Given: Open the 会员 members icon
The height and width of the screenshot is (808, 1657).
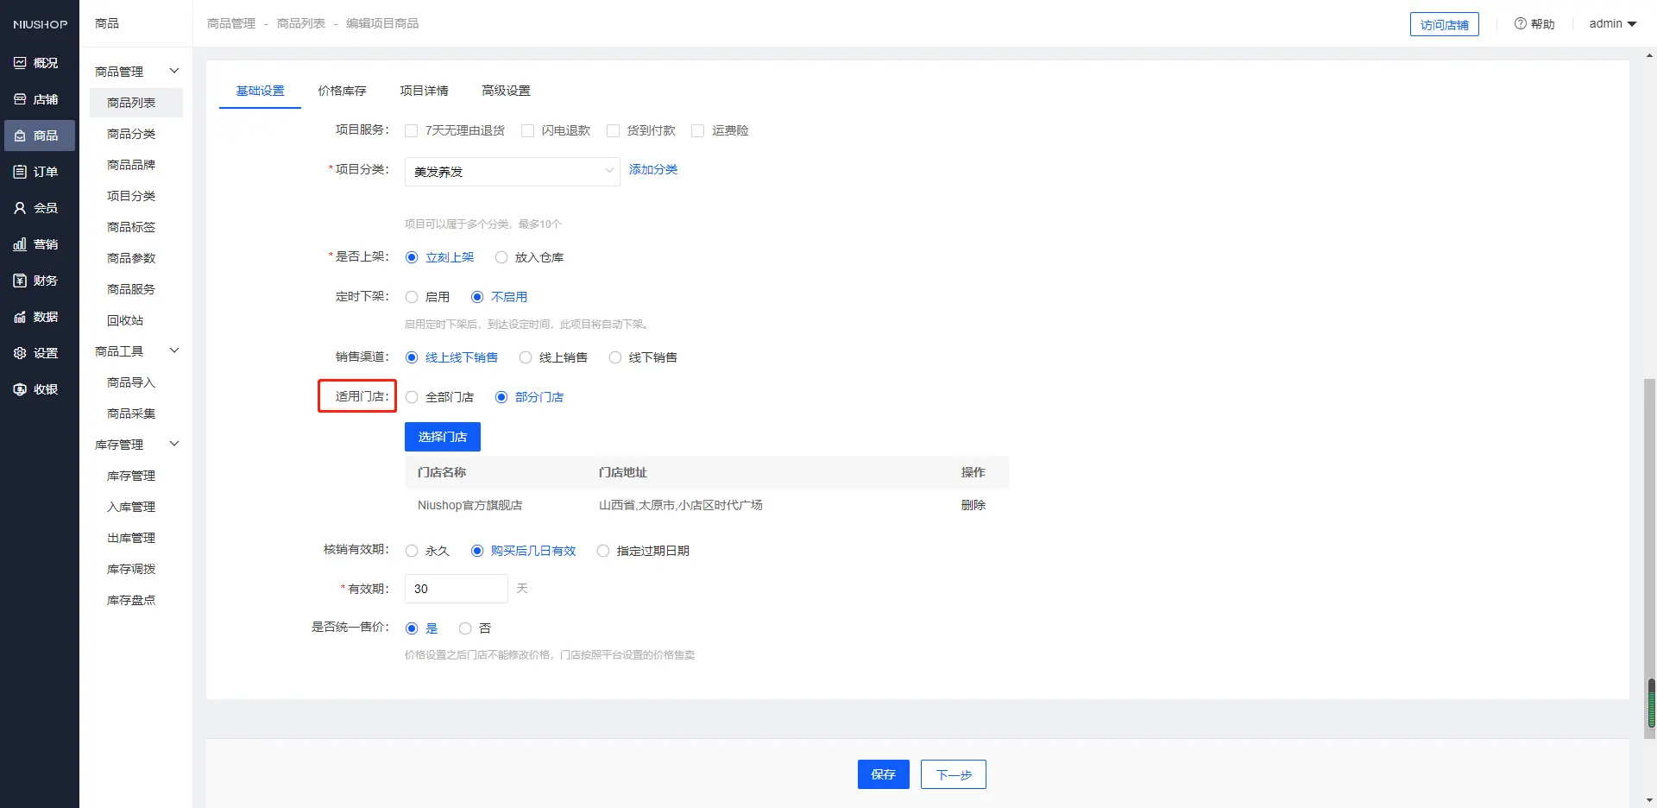Looking at the screenshot, I should click(x=20, y=208).
